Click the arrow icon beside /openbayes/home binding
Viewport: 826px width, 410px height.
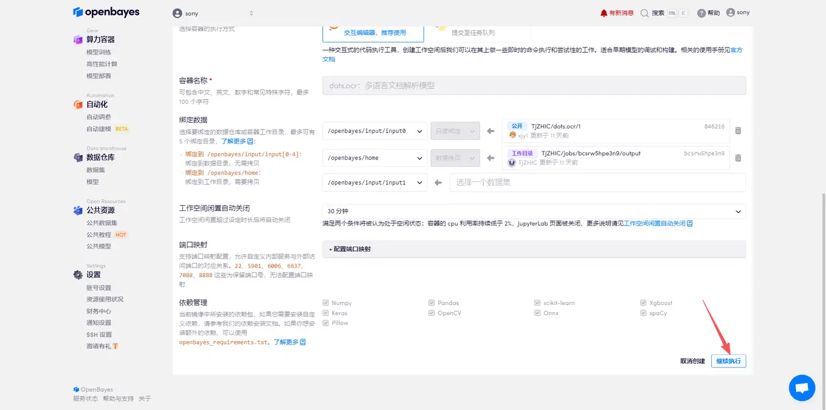coord(490,158)
